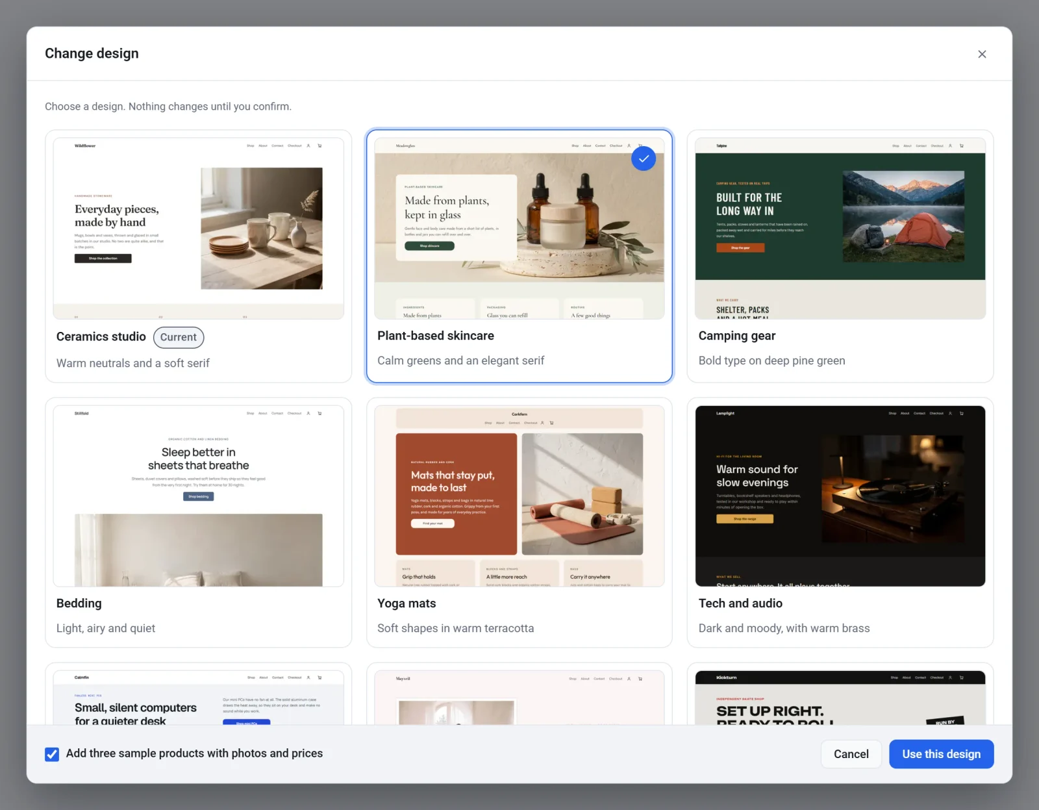Click the blue selected checkmark on skincare card
This screenshot has width=1039, height=810.
point(644,158)
